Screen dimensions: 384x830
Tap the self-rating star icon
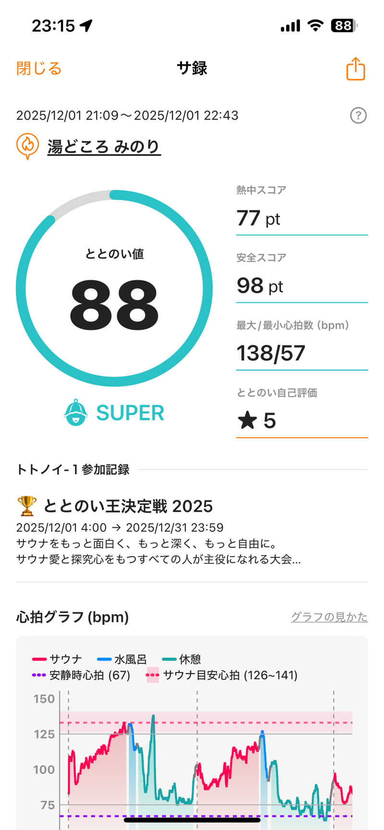click(x=248, y=421)
